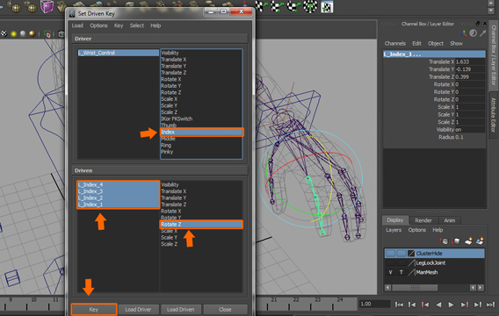Select L_Wrist_Control in the Driver list
Image resolution: width=499 pixels, height=316 pixels.
118,53
